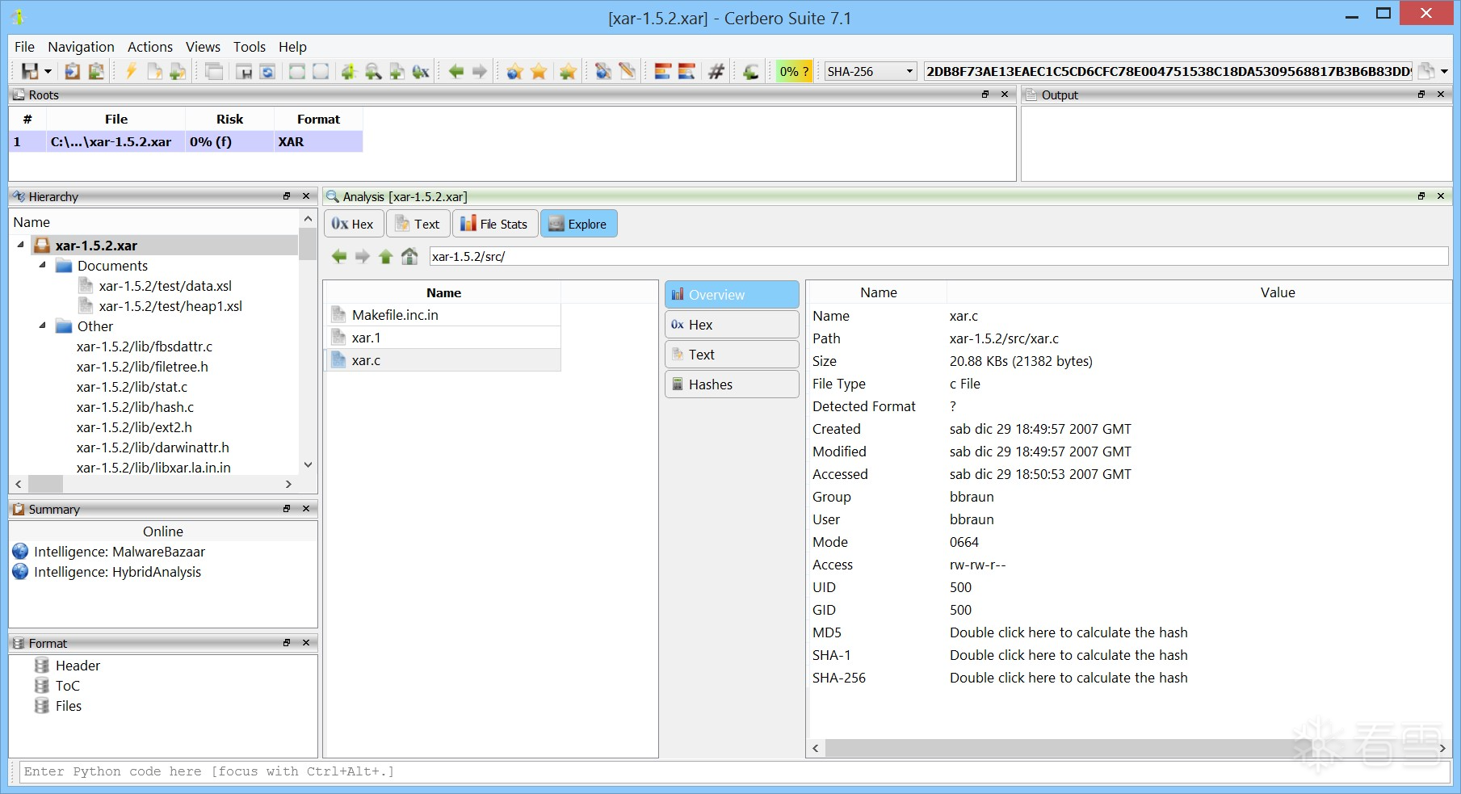Image resolution: width=1461 pixels, height=794 pixels.
Task: Click the MalwareBazaar globe icon
Action: click(21, 552)
